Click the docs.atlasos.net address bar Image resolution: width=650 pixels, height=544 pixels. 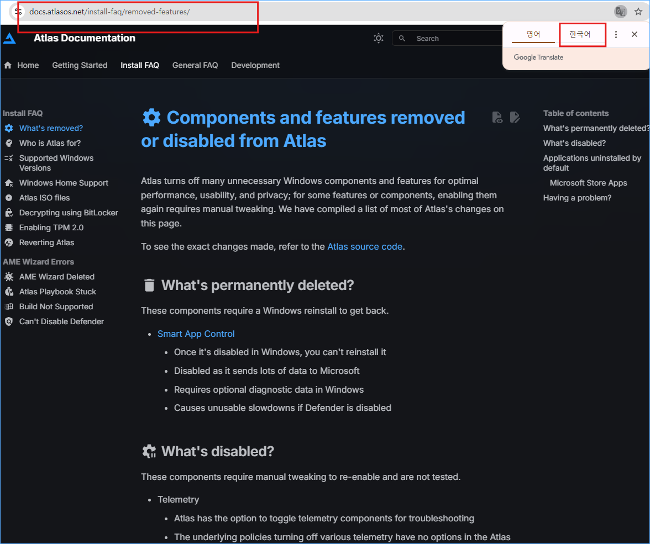[x=109, y=12]
